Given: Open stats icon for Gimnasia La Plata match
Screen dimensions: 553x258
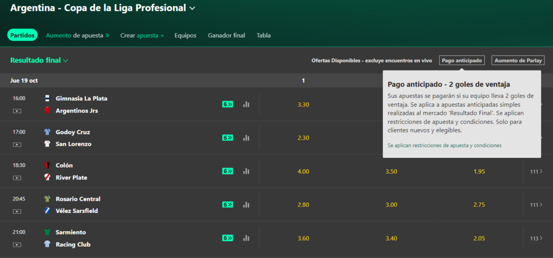Looking at the screenshot, I should pos(246,104).
